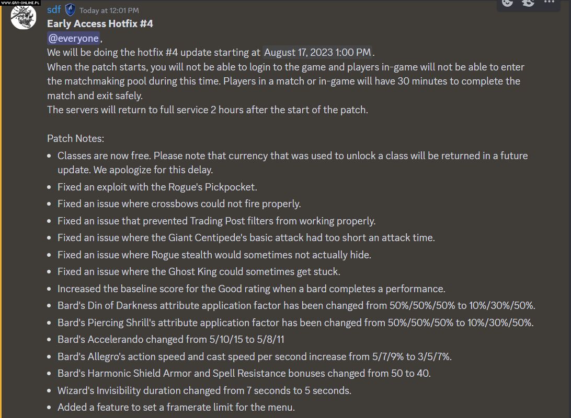Screen dimensions: 571x418
Task: Click the @everyone mention
Action: (x=73, y=39)
